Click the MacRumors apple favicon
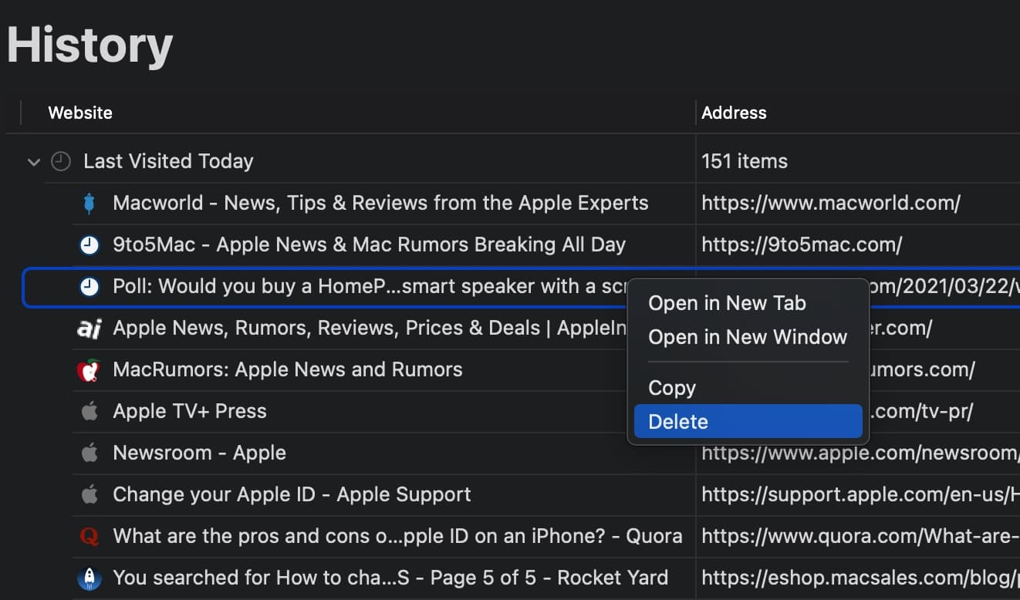 coord(90,370)
